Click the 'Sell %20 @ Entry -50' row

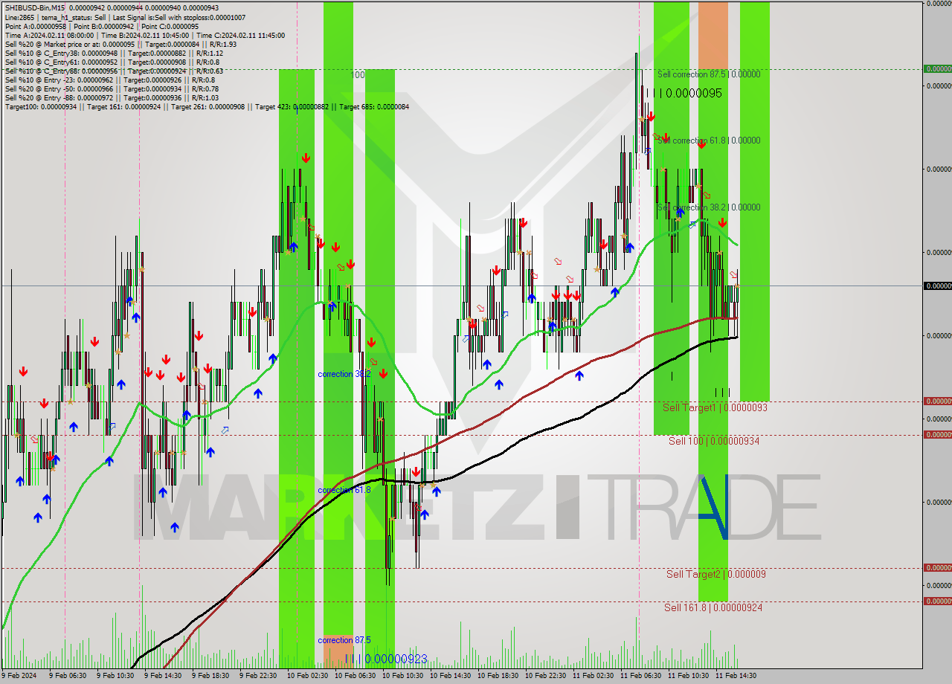coord(112,88)
